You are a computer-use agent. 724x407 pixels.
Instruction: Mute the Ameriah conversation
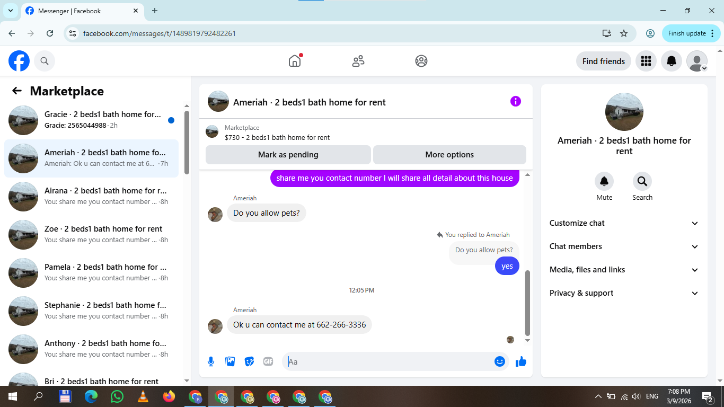point(604,181)
